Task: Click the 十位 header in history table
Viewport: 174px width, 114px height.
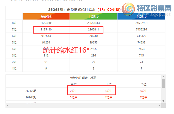Action: [x=109, y=84]
